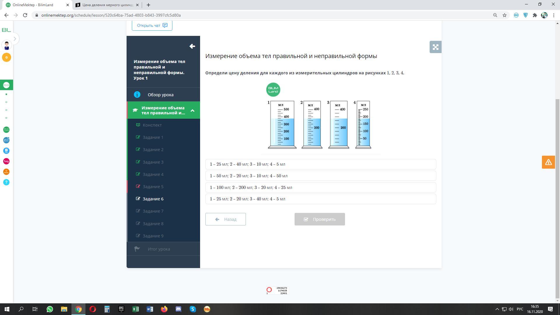Open Windows Start menu
The width and height of the screenshot is (560, 315).
[7, 309]
